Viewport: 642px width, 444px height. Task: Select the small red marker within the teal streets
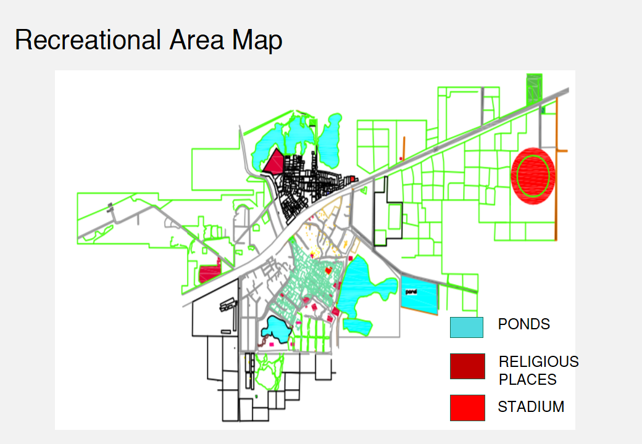[x=329, y=270]
